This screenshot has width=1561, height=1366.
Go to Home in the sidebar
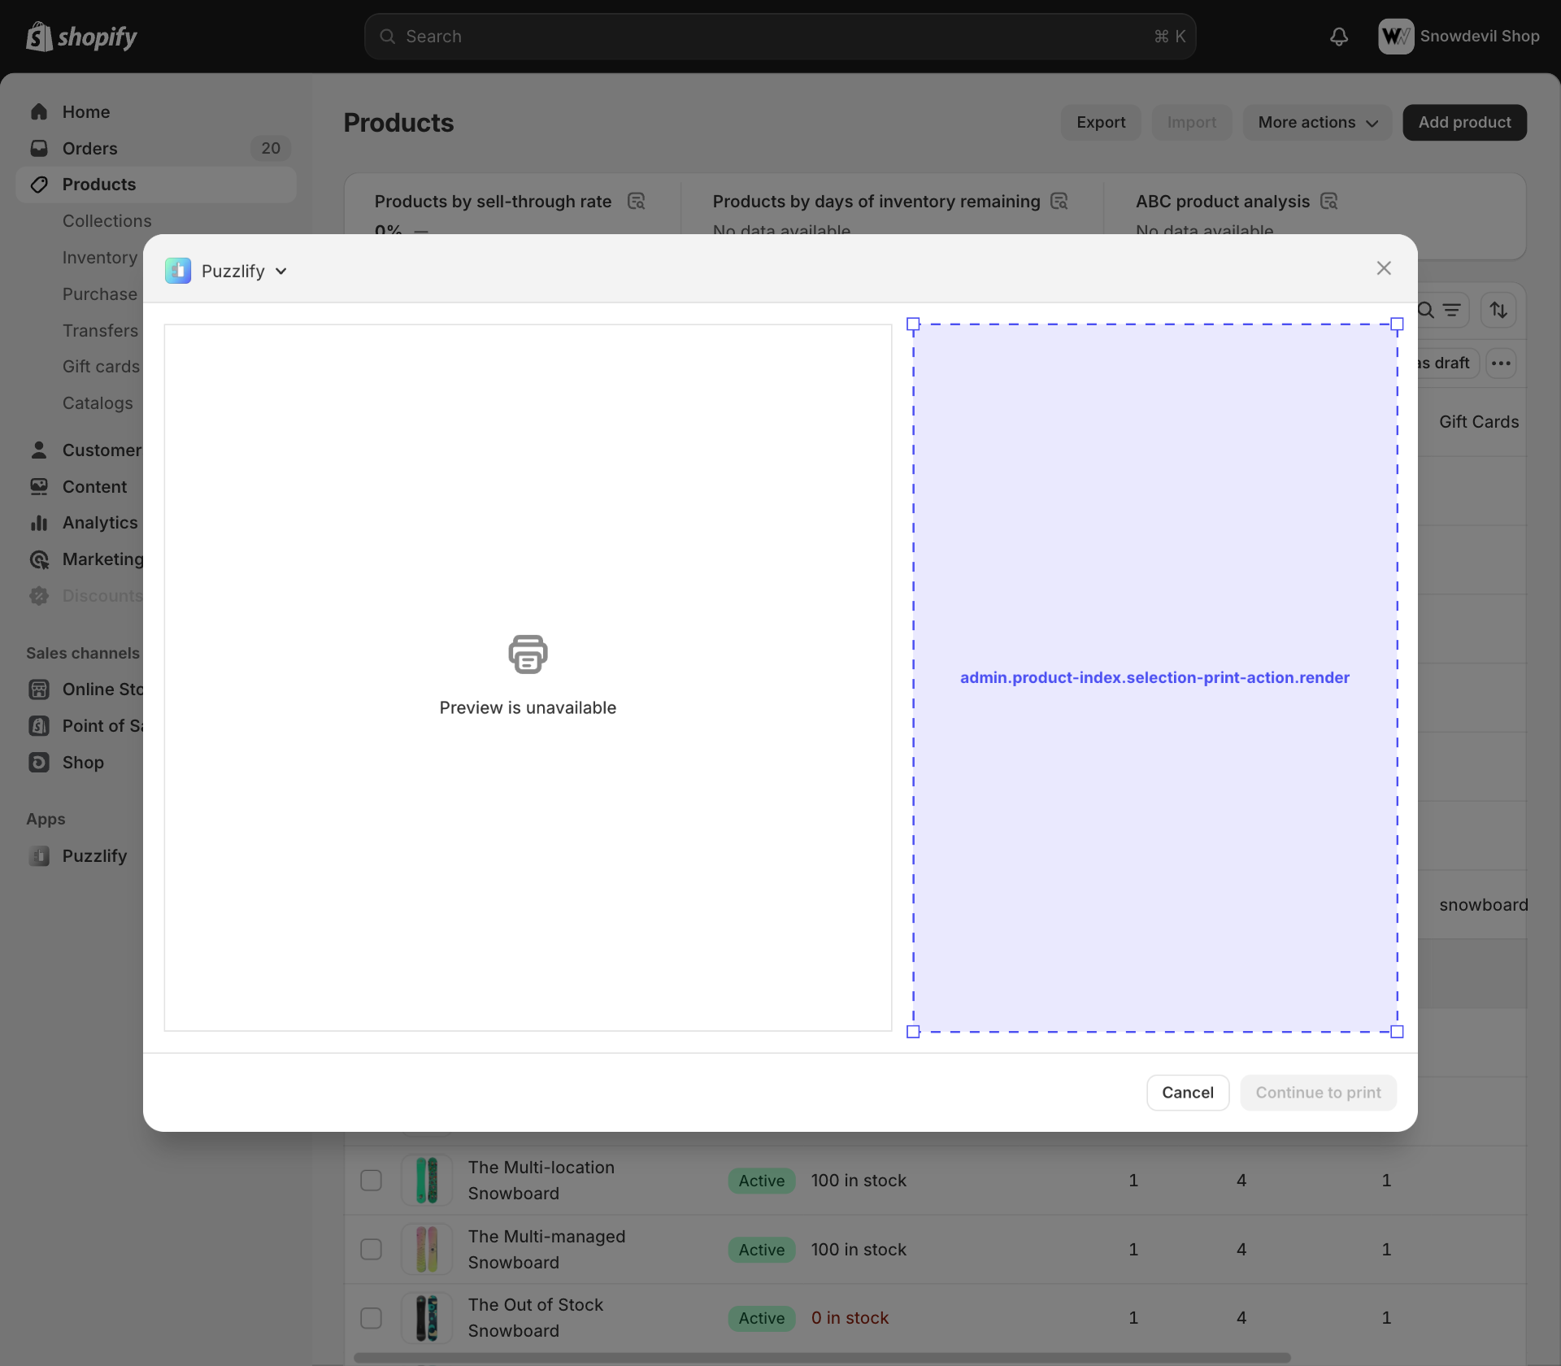[x=85, y=111]
